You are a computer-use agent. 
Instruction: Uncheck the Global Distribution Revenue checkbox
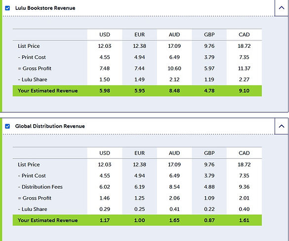pos(7,126)
